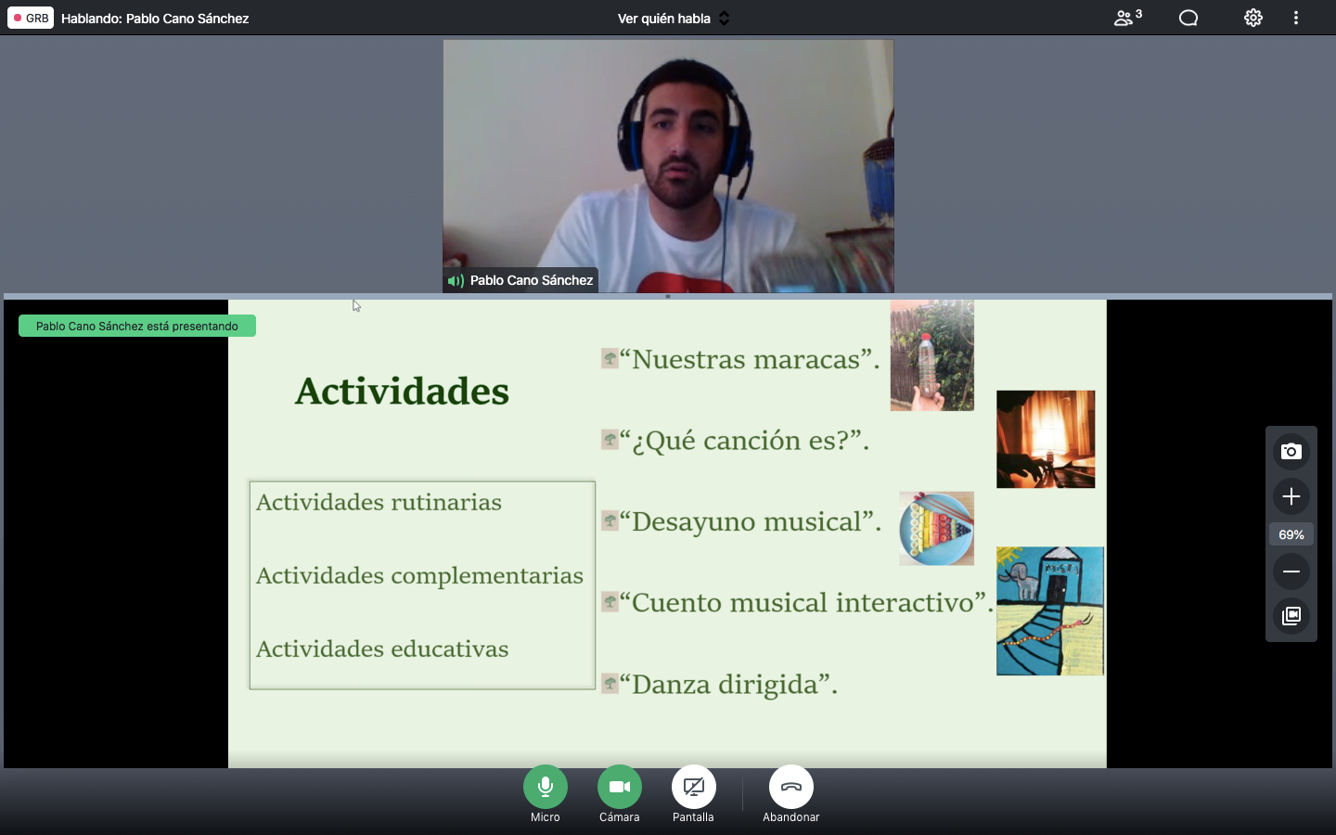The image size is (1336, 835).
Task: Click 'Actividades complementarias' text
Action: 419,576
